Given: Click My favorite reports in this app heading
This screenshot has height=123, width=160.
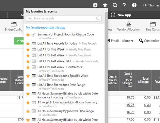Looking at the screenshot, I should point(45,28).
